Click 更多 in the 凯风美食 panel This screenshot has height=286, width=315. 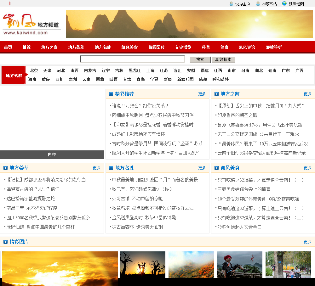[307, 168]
